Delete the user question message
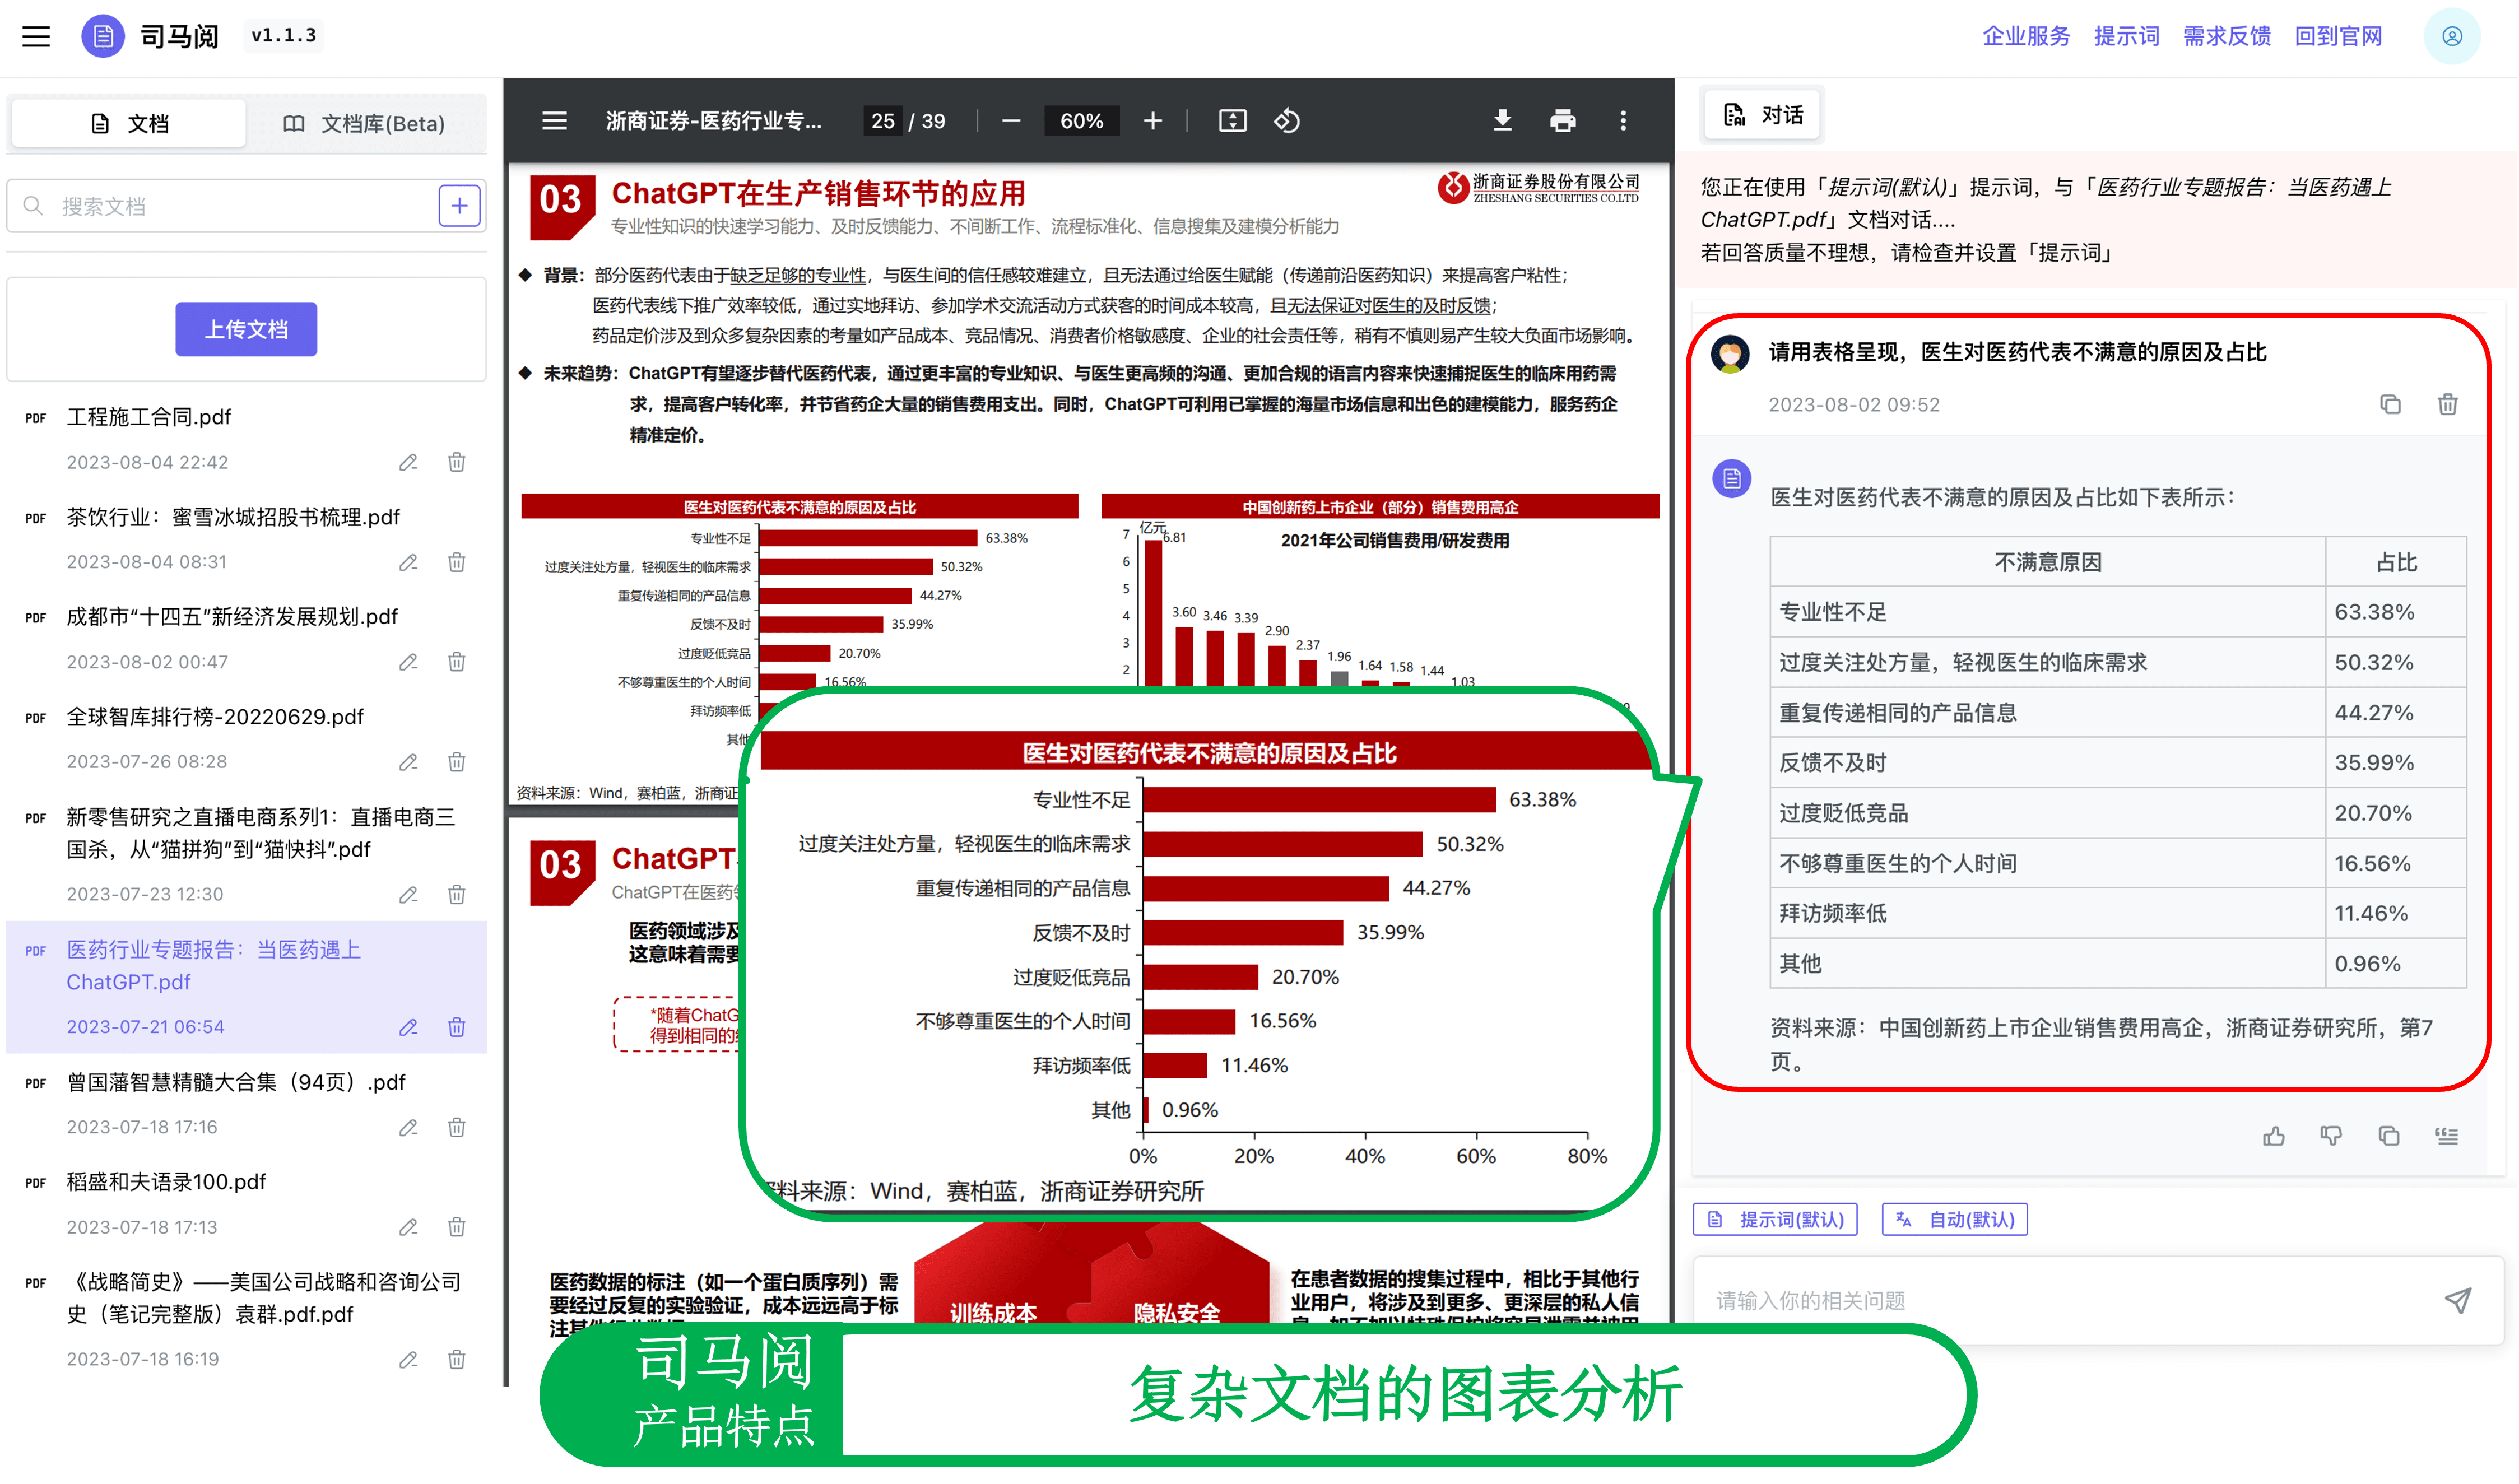The width and height of the screenshot is (2519, 1484). (2448, 404)
